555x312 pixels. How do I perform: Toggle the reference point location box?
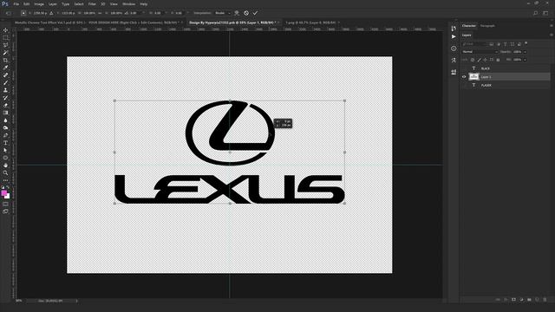tap(23, 13)
